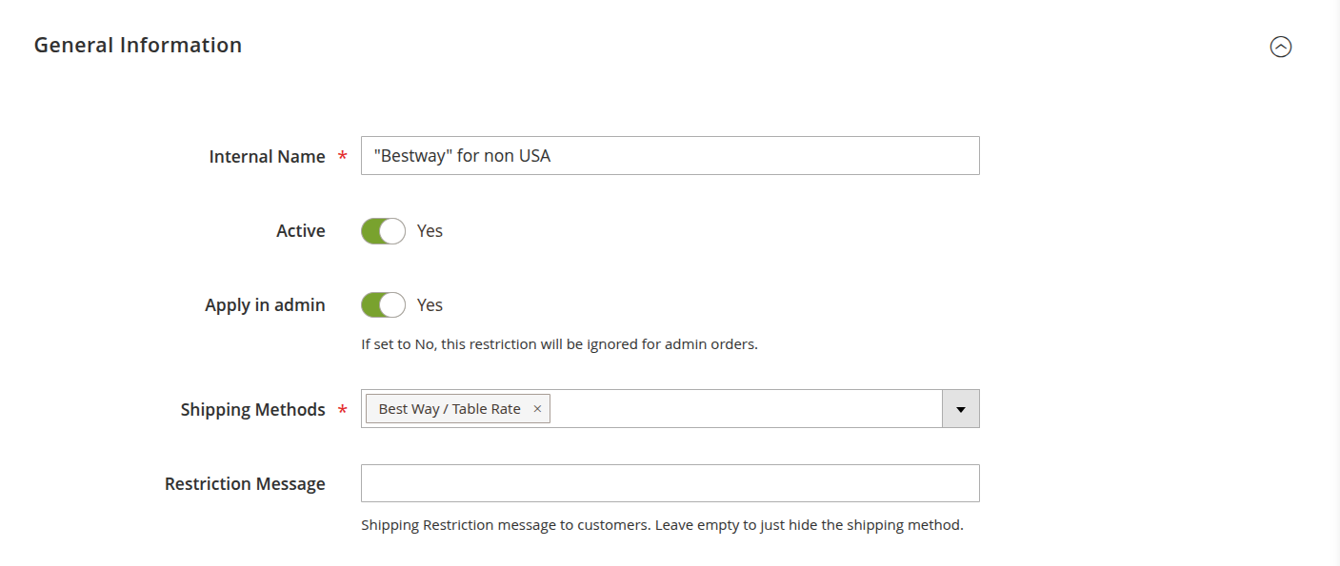The height and width of the screenshot is (566, 1340).
Task: Click the Yes text beside Active toggle
Action: [430, 231]
